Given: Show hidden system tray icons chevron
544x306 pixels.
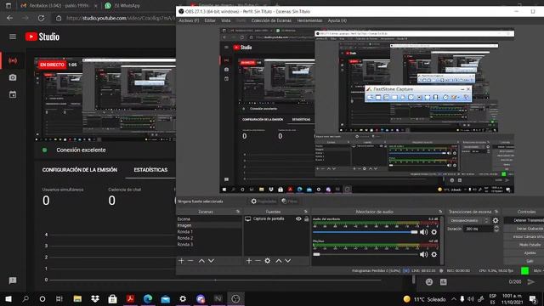Looking at the screenshot, I should tap(454, 298).
